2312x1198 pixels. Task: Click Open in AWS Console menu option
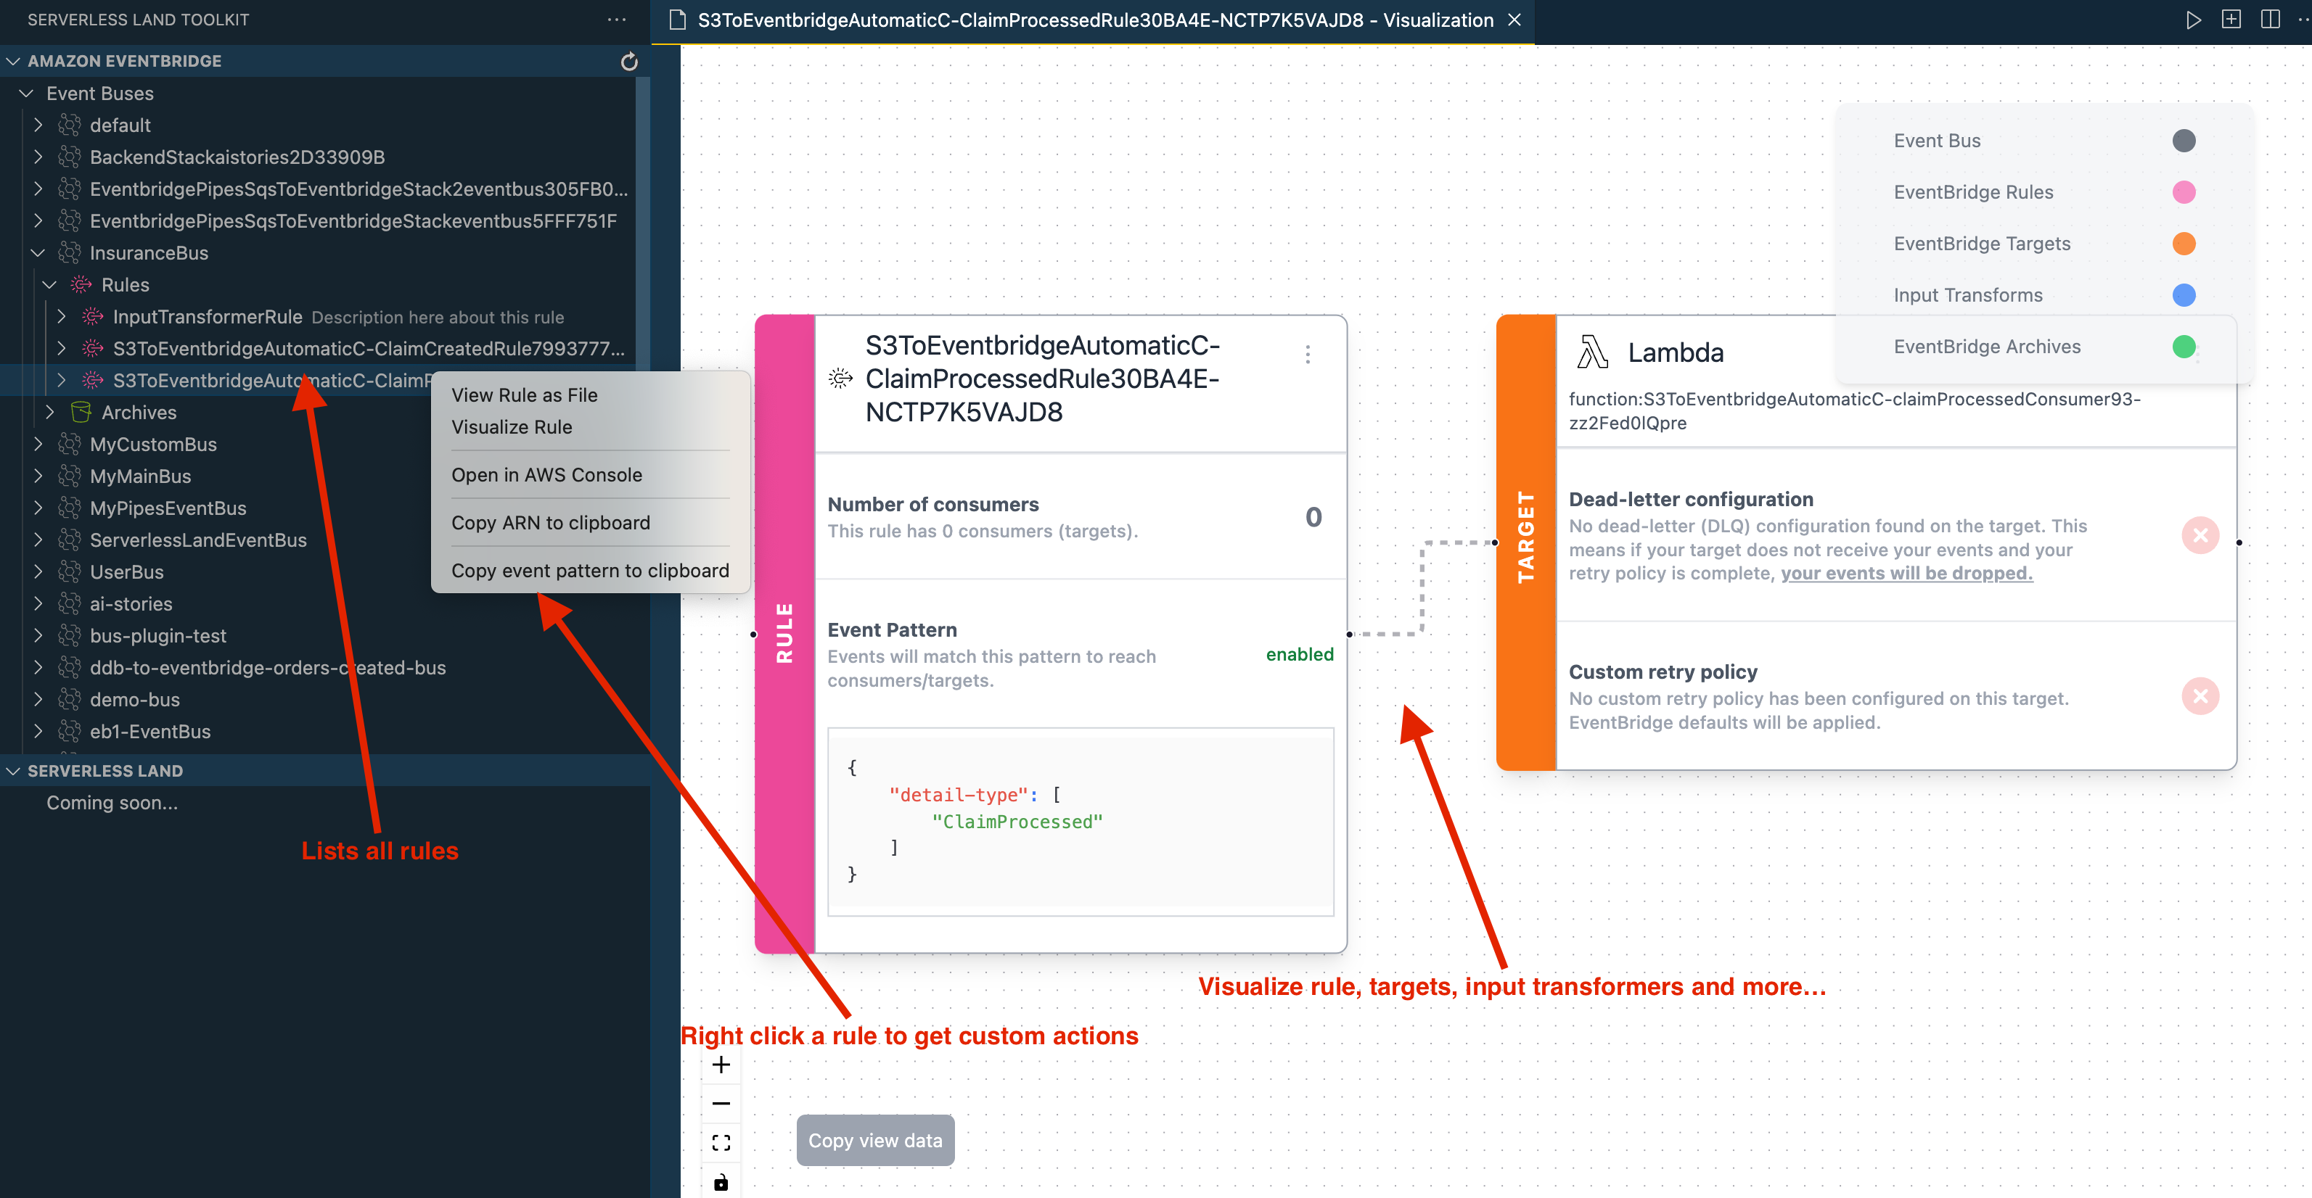pos(546,474)
